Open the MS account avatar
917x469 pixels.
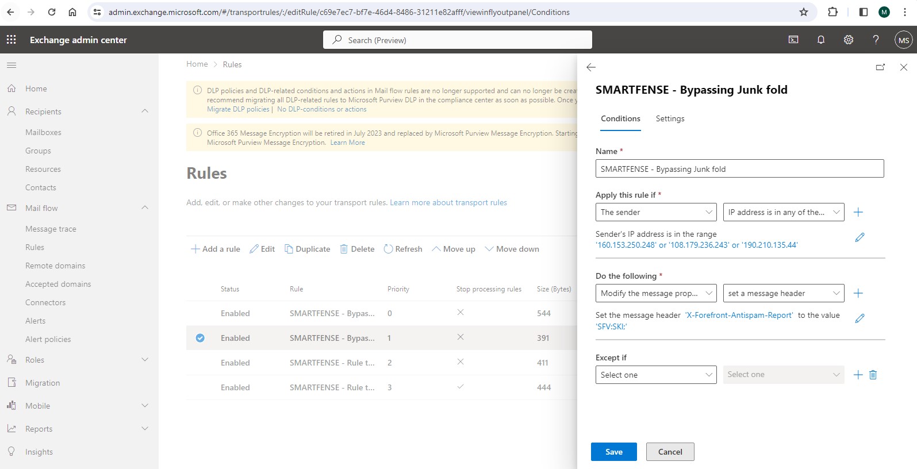[904, 40]
